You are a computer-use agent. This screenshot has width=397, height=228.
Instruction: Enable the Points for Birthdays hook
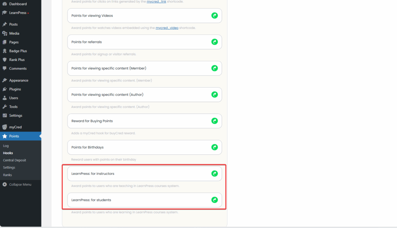tap(214, 147)
